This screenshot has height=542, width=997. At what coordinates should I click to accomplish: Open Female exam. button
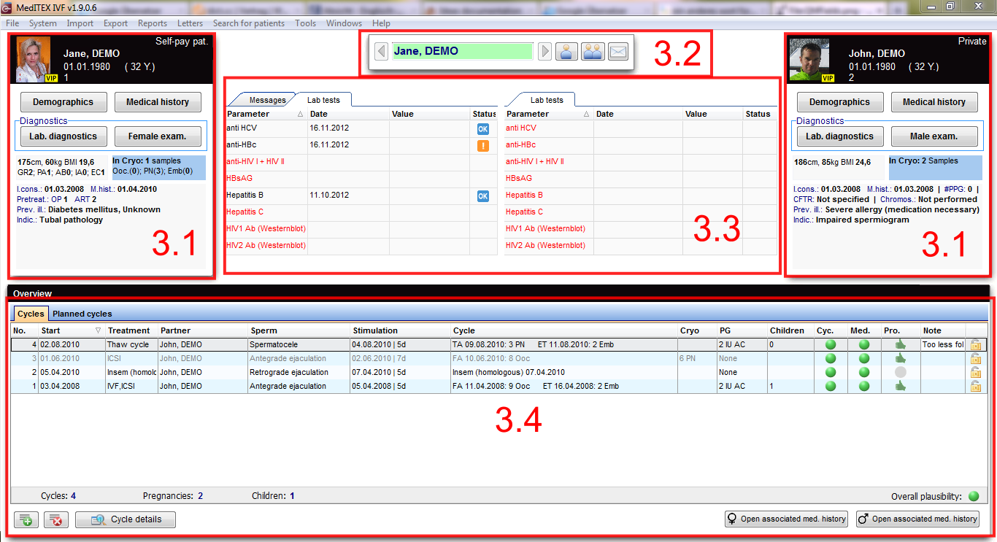(158, 136)
